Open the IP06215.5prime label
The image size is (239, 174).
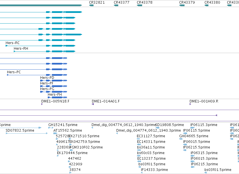pos(197,148)
